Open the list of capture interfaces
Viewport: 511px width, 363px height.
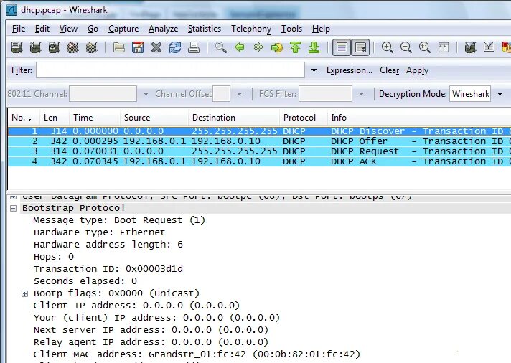point(17,47)
